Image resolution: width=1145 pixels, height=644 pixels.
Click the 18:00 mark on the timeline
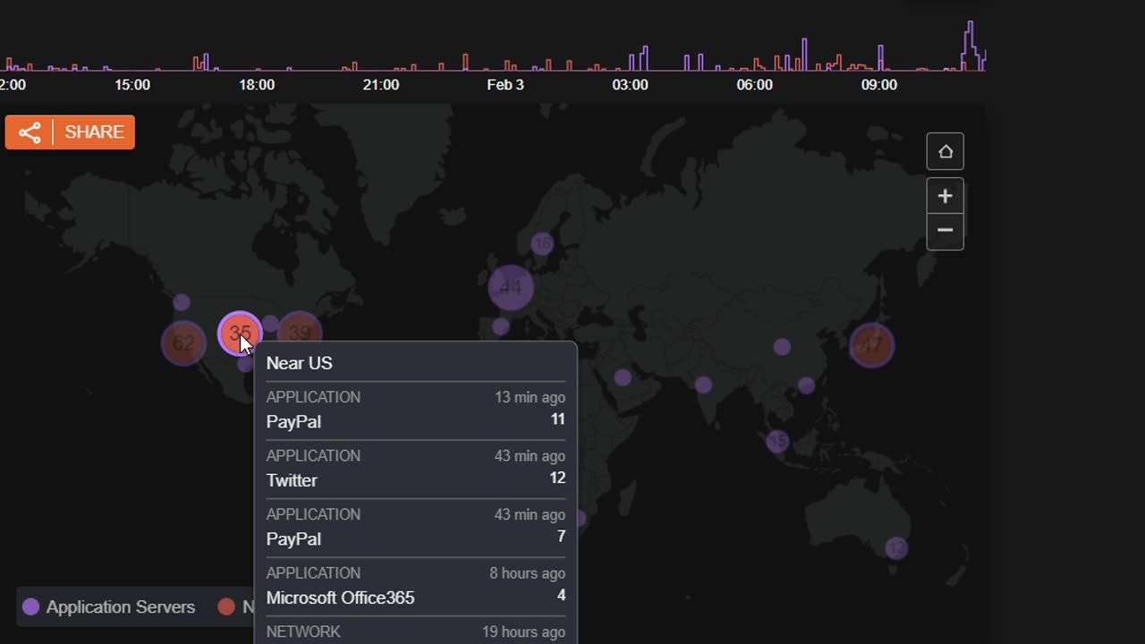257,85
